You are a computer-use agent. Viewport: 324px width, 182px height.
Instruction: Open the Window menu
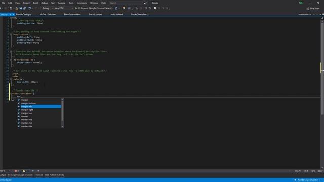[94, 3]
